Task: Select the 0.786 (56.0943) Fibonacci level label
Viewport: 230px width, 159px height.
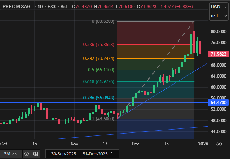Action: [x=99, y=98]
